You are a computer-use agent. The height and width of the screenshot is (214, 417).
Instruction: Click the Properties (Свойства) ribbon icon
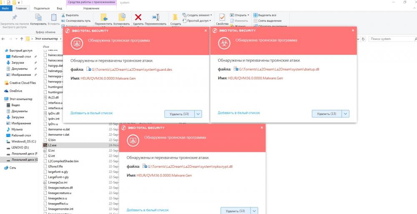point(222,17)
